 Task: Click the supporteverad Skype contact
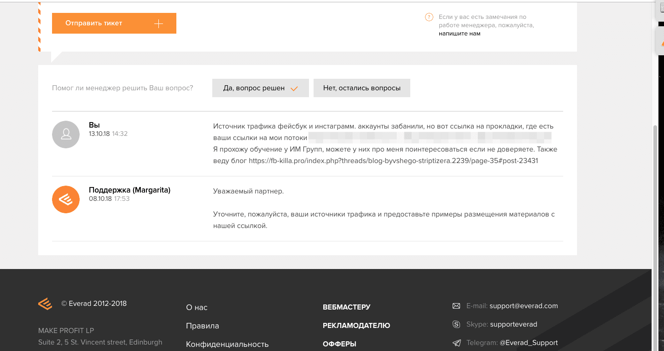tap(514, 324)
